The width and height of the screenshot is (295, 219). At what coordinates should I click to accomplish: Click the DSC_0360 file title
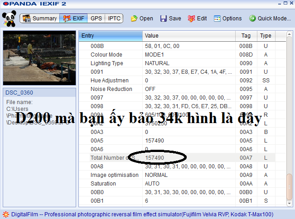pos(19,93)
